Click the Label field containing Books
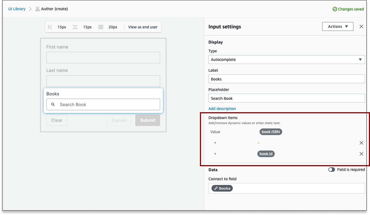 (x=287, y=79)
